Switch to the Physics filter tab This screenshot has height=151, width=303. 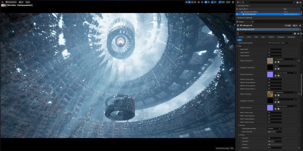pos(272,37)
